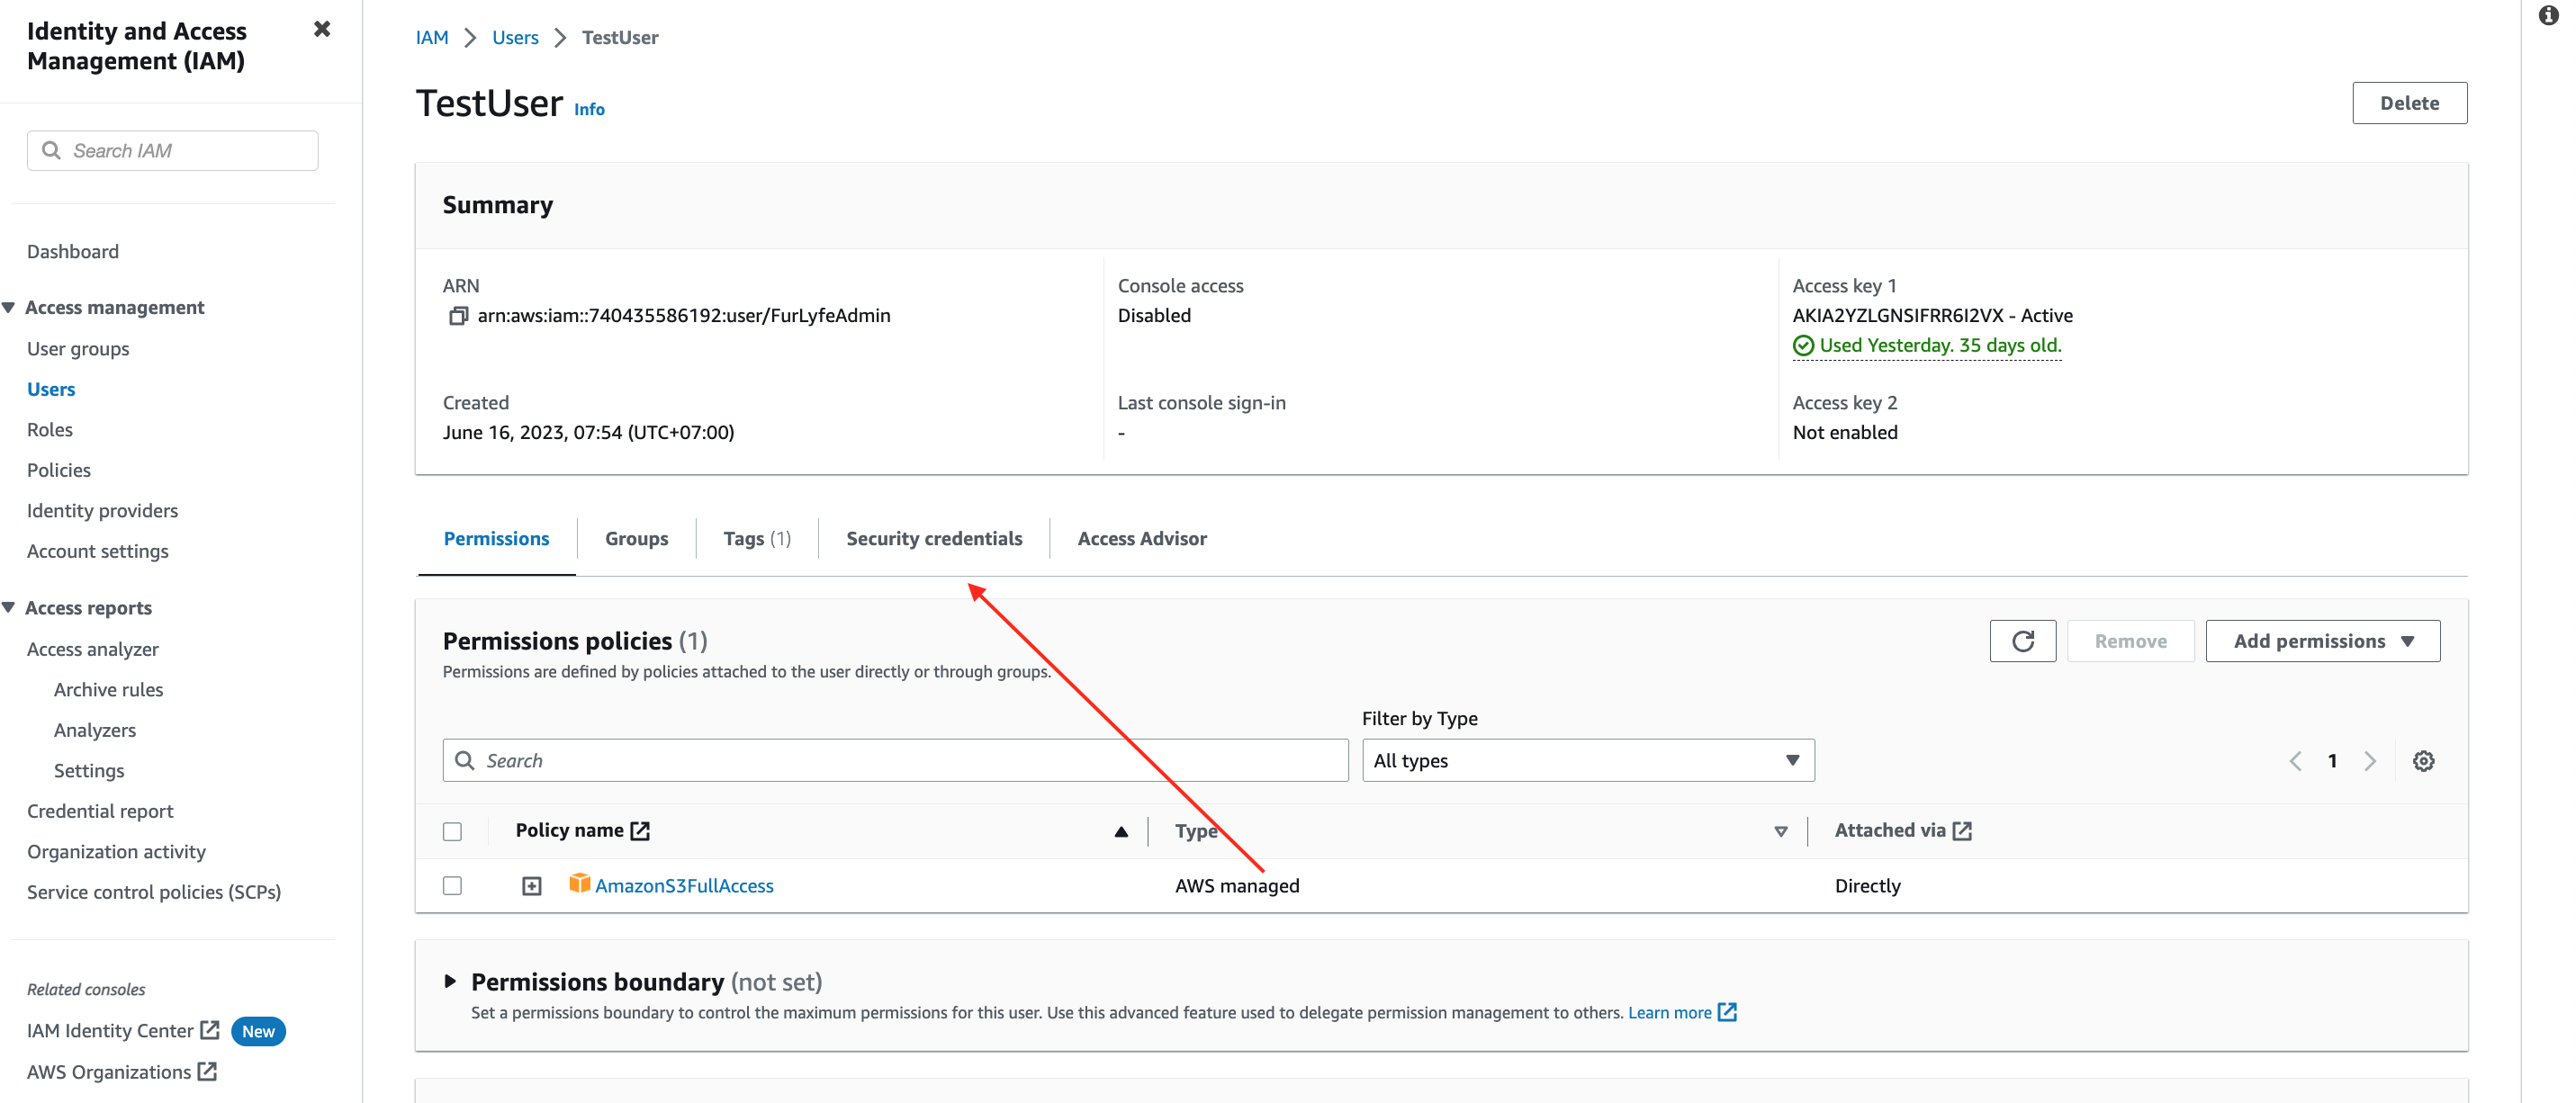Screen dimensions: 2576x1103
Task: Open the Access Advisor tab
Action: pyautogui.click(x=1142, y=539)
